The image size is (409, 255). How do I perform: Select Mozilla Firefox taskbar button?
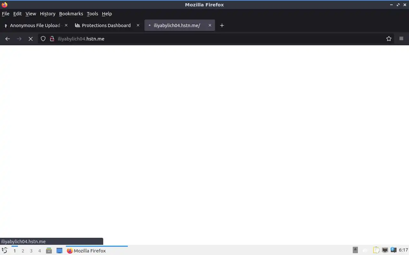[97, 251]
